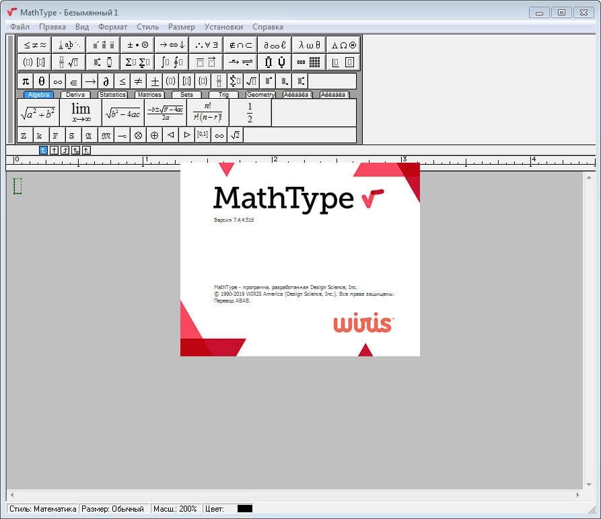Screen dimensions: 601x519
Task: Open the Файл menu
Action: pos(20,27)
